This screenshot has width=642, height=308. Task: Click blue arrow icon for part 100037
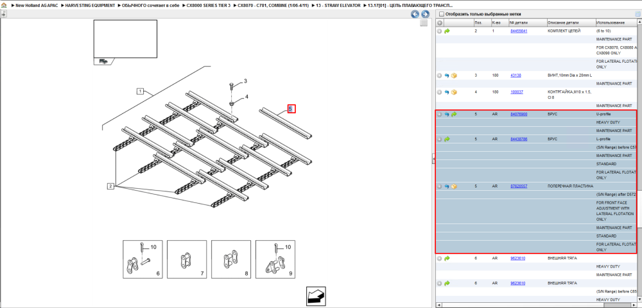coord(447,92)
